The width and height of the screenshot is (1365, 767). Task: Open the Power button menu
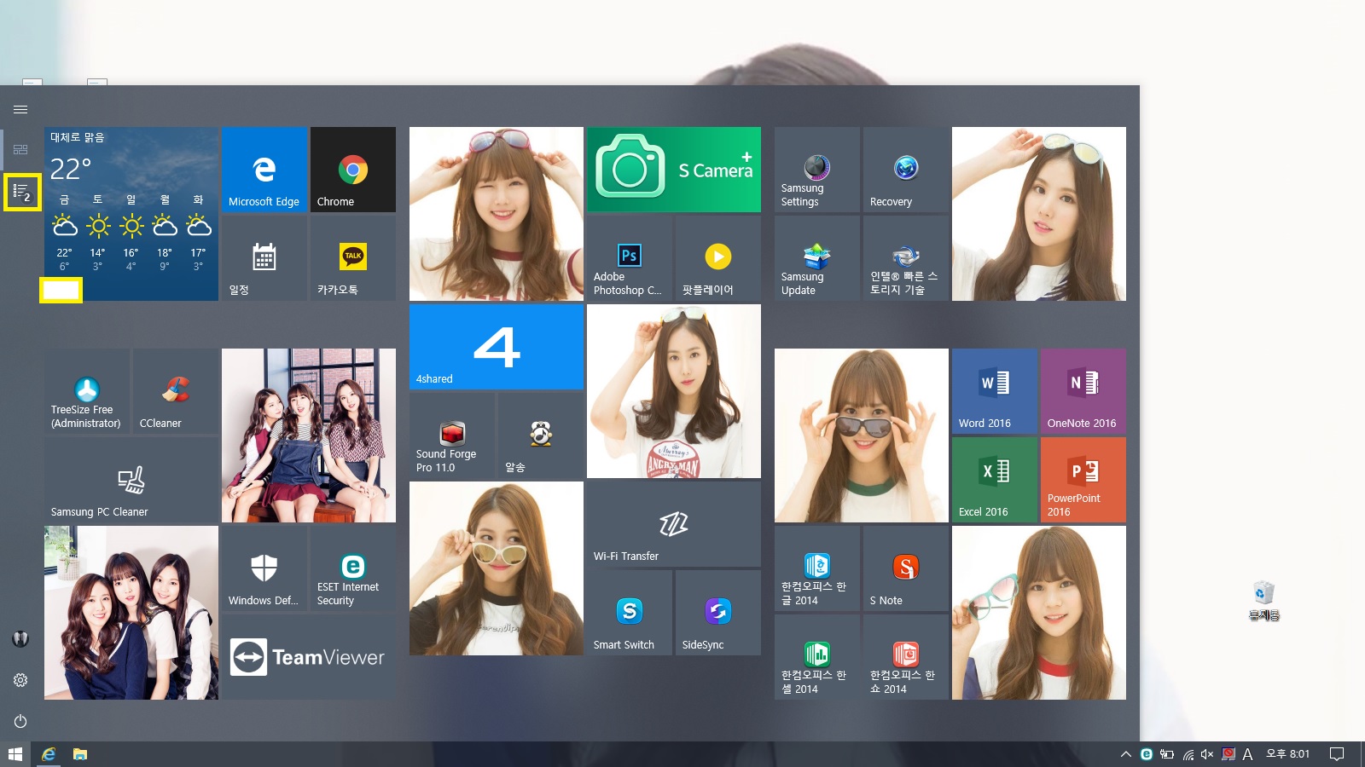click(x=20, y=721)
